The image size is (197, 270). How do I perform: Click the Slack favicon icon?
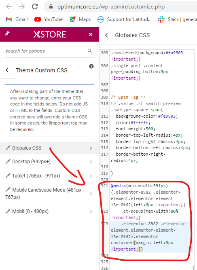click(x=161, y=19)
